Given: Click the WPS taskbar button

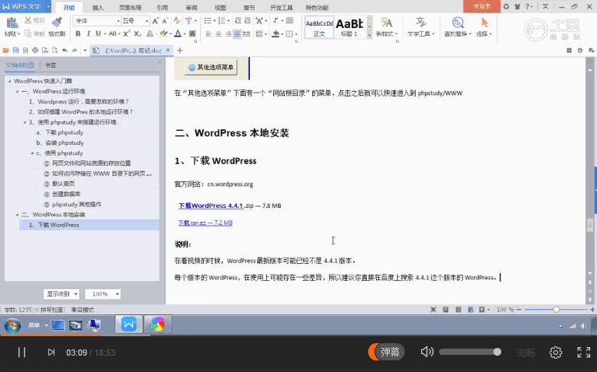Looking at the screenshot, I should click(128, 325).
